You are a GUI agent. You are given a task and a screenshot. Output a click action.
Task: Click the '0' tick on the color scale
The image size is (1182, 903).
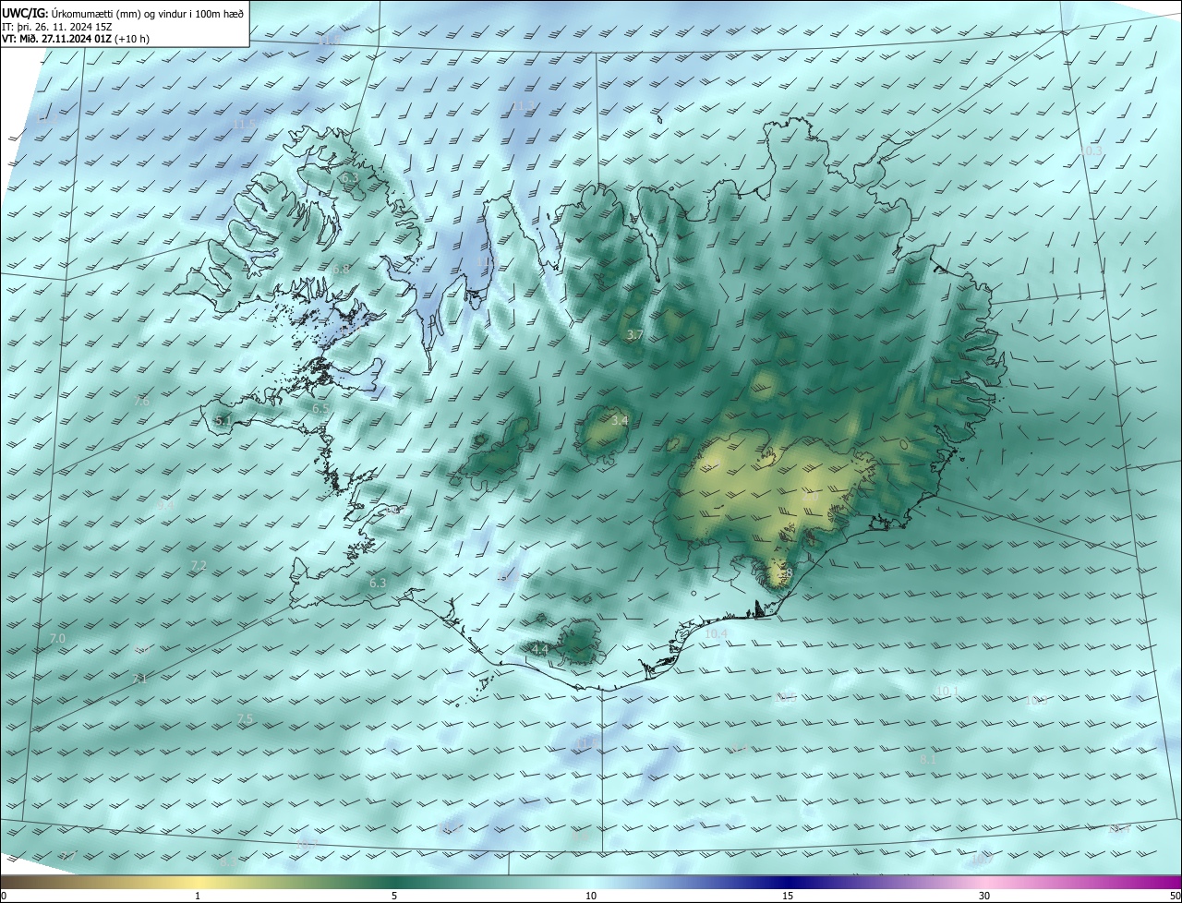pyautogui.click(x=4, y=897)
